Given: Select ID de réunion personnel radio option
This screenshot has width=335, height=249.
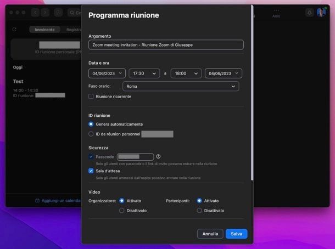Looking at the screenshot, I should [91, 134].
